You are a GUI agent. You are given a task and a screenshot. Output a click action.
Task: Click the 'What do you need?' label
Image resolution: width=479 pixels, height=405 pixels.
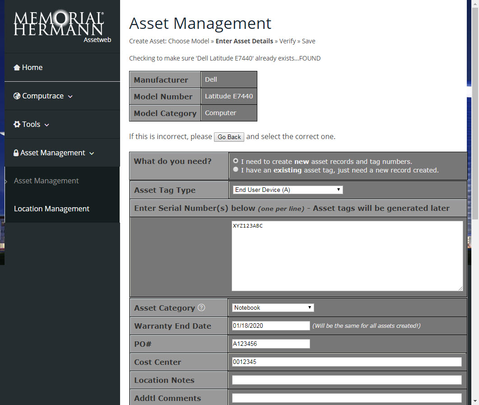[x=172, y=161]
